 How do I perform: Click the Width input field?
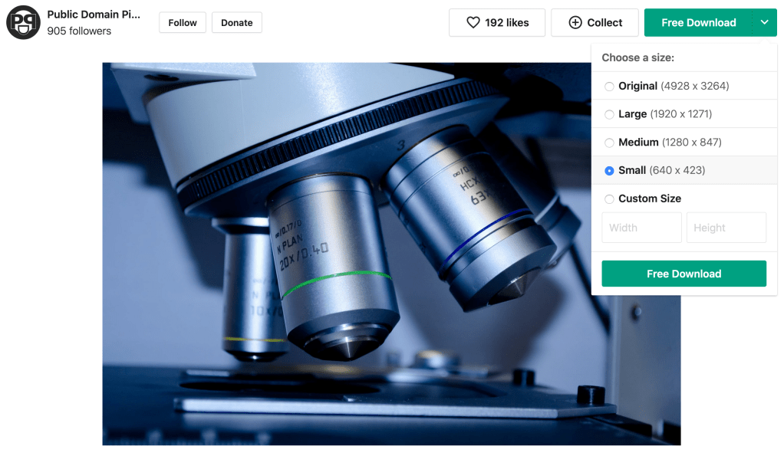(641, 228)
